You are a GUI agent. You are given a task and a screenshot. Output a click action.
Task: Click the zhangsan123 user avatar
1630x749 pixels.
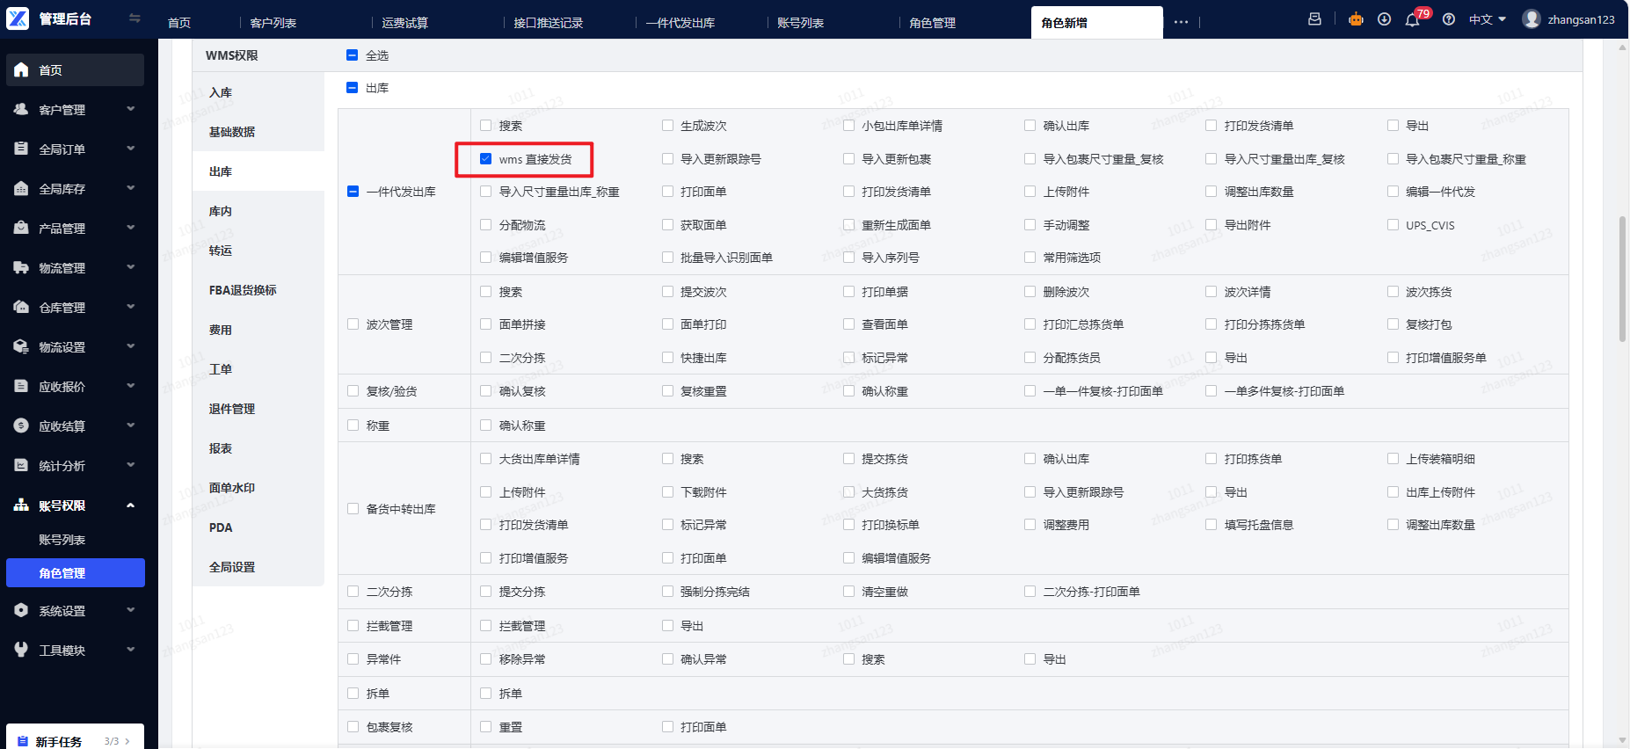(x=1532, y=18)
